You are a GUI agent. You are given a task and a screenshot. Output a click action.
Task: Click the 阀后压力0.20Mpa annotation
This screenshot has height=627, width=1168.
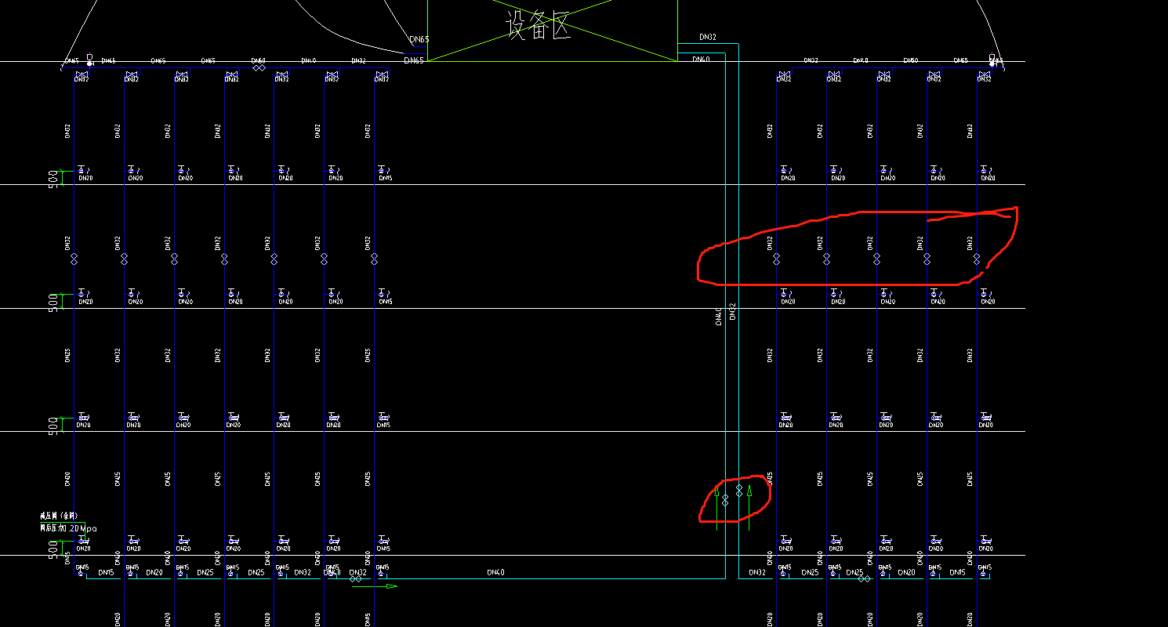69,528
